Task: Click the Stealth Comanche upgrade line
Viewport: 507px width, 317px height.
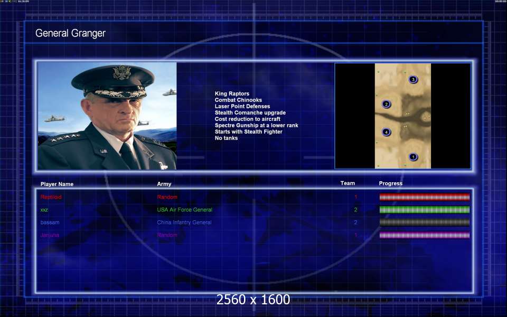Action: tap(250, 113)
